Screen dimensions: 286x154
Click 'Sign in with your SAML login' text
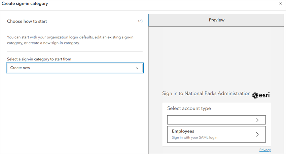[x=197, y=138]
